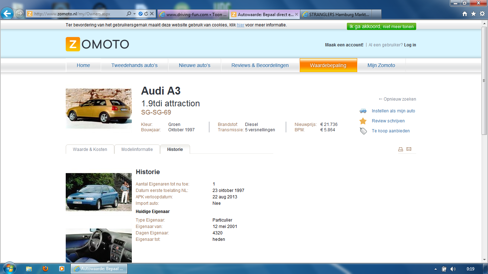Print the page using the printer icon
Screen dimensions: 488x274
(x=400, y=149)
